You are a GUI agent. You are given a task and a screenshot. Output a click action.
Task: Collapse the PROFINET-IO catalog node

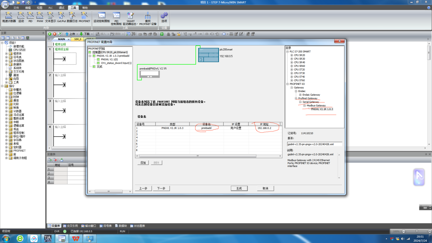pos(288,84)
